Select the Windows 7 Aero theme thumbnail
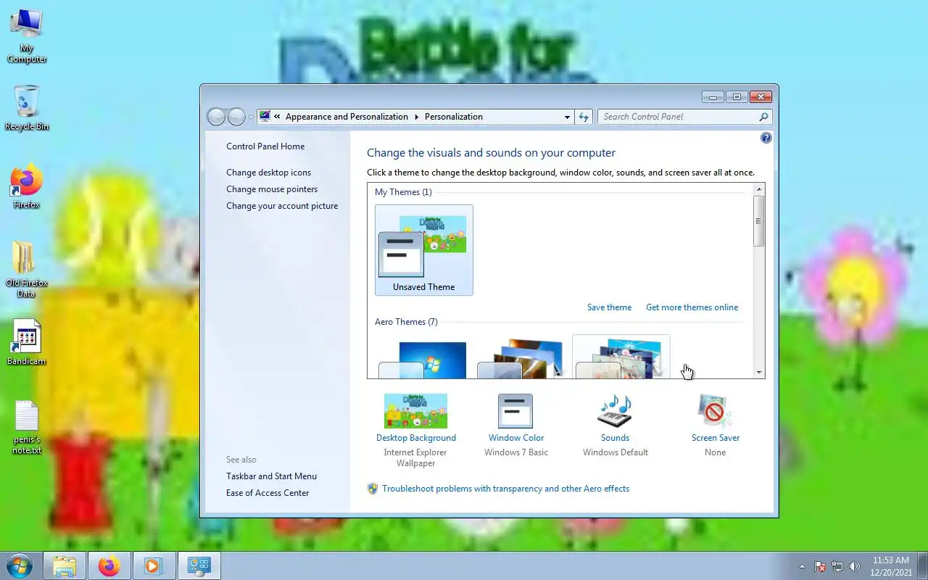Screen dimensions: 928x580 pos(424,358)
